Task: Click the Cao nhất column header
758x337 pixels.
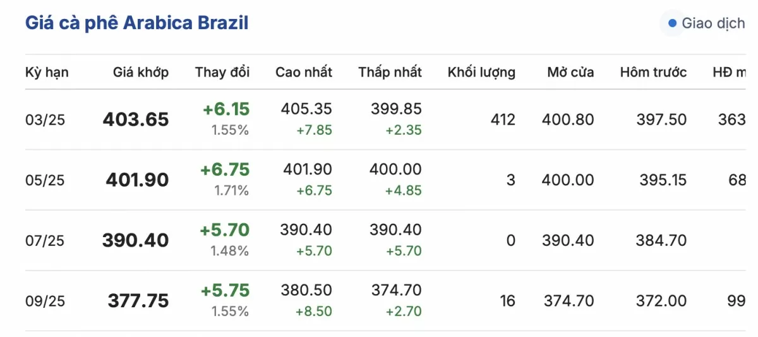Action: tap(304, 72)
